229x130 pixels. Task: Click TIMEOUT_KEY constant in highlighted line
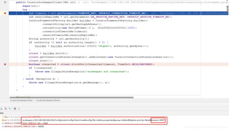[x=87, y=13]
